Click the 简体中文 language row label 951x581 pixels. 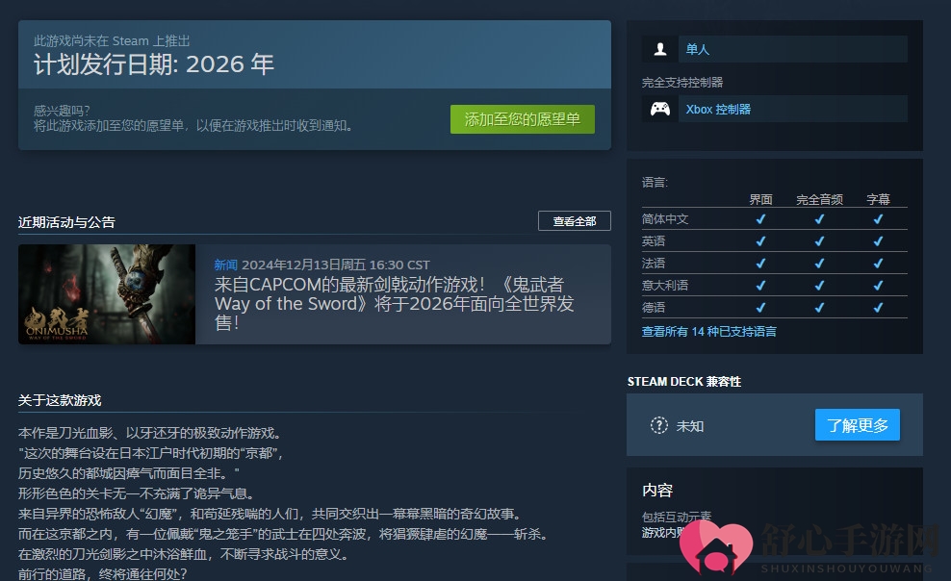[x=665, y=219]
